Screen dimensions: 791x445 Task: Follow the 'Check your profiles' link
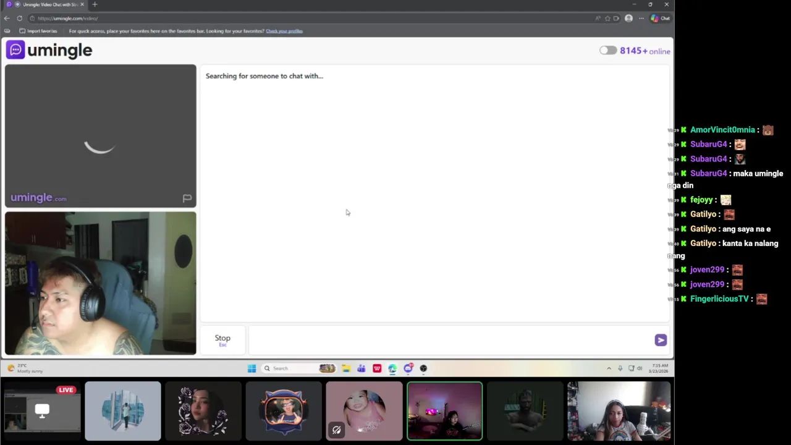[x=284, y=31]
